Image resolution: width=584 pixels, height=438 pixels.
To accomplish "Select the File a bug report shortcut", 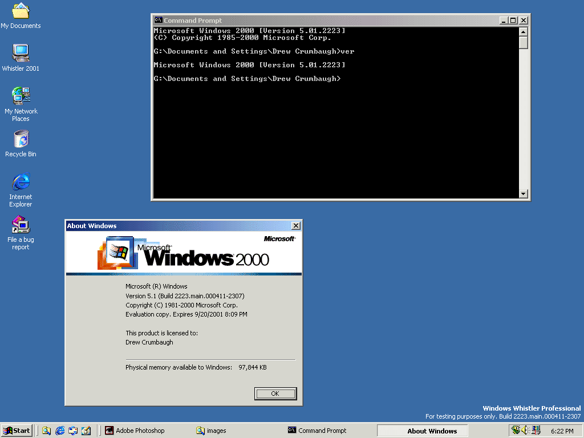I will tap(21, 233).
